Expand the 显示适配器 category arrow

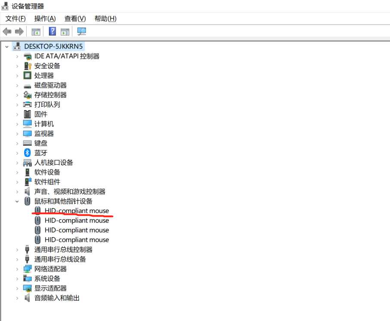pos(17,289)
